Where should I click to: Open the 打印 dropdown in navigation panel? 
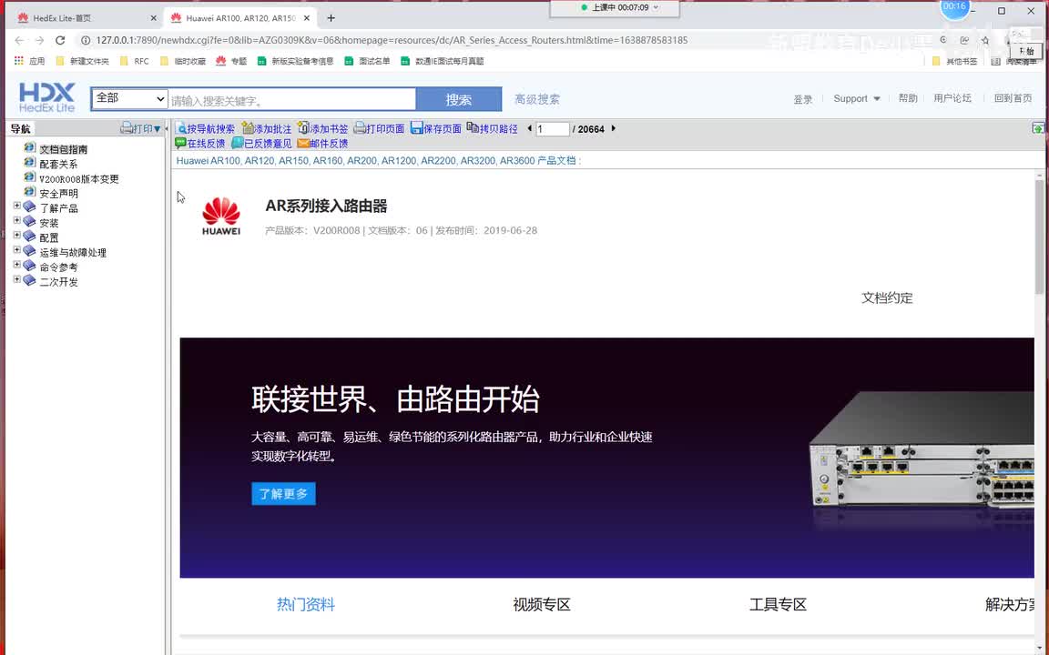[x=140, y=128]
